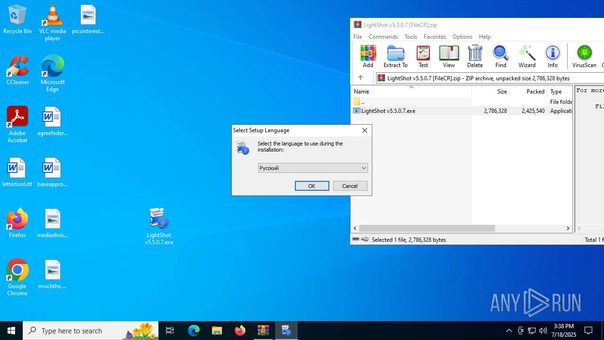Select Adobe Acrobat desktop shortcut
The width and height of the screenshot is (604, 340).
click(x=17, y=125)
